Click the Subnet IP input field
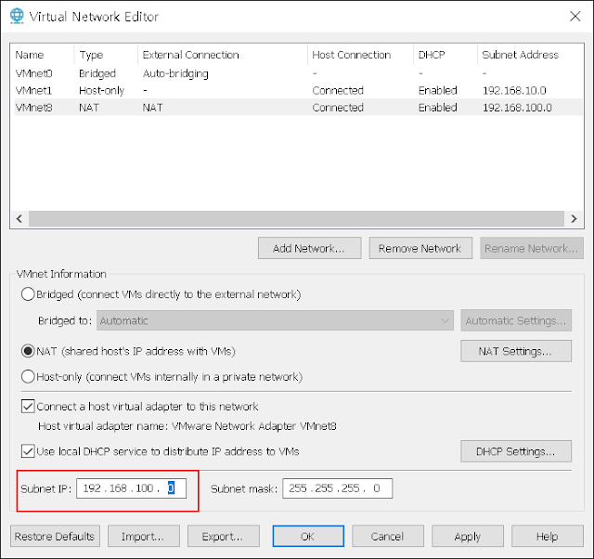The height and width of the screenshot is (559, 594). [132, 488]
